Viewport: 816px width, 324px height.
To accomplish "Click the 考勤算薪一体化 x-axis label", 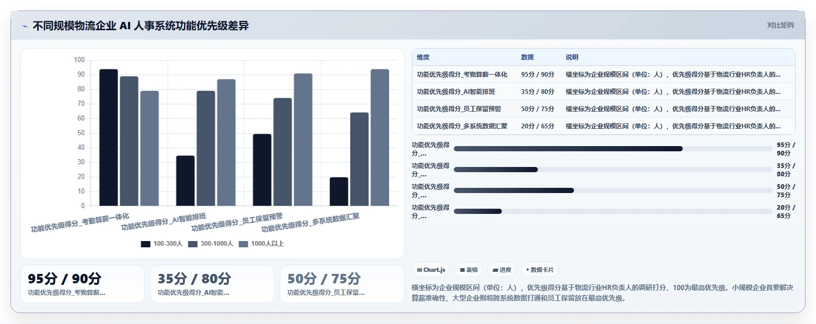I will [80, 222].
